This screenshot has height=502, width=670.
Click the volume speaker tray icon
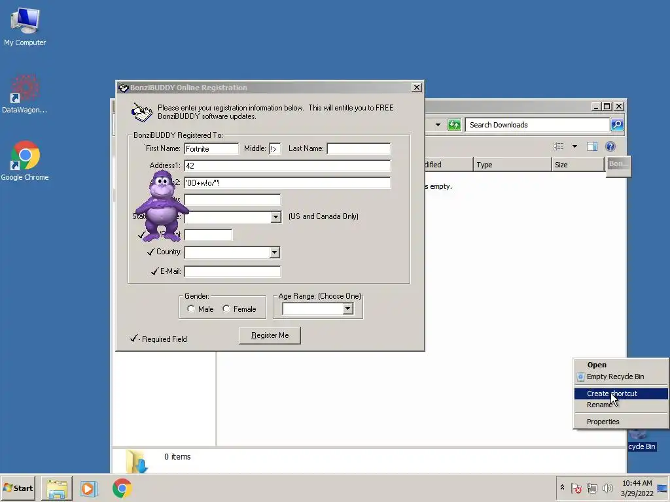607,488
